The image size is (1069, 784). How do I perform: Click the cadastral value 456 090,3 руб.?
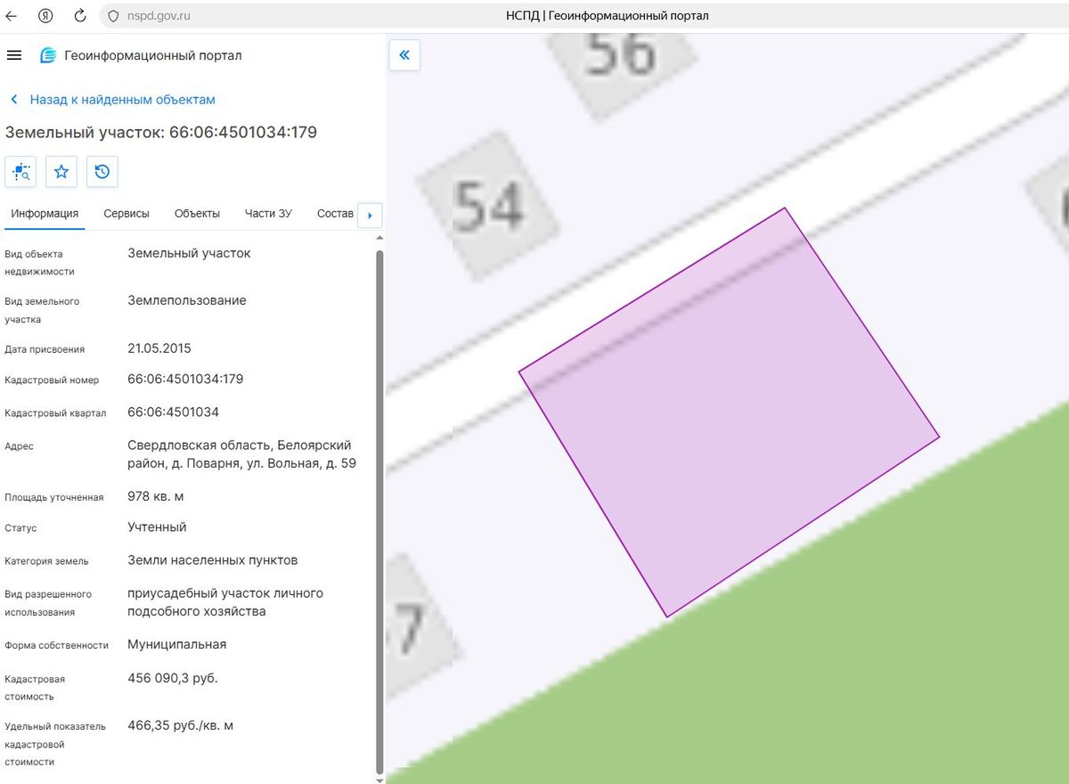[x=173, y=679]
